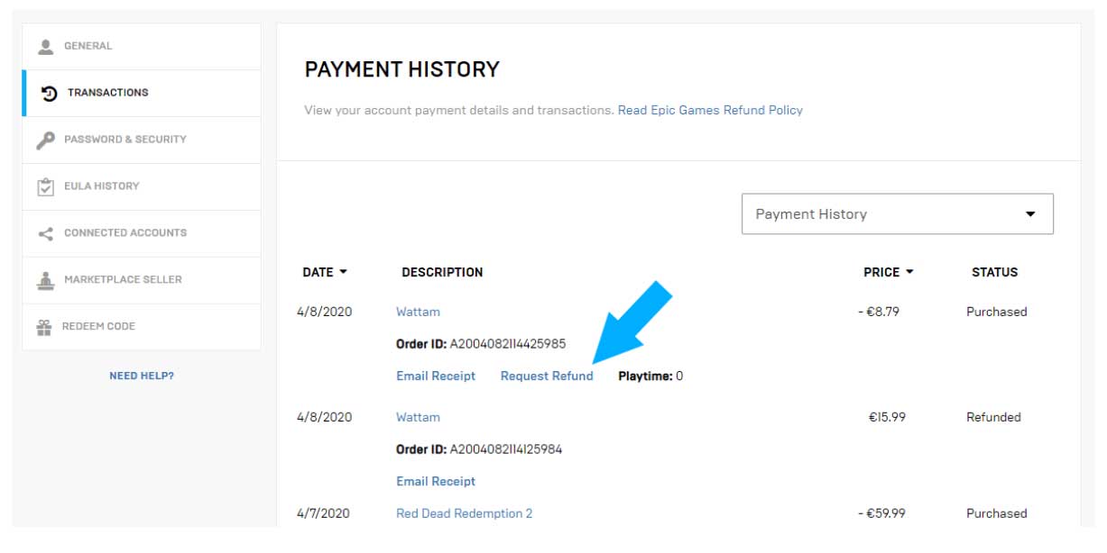Click the Connected Accounts share icon
Viewport: 1107px width, 553px height.
click(x=45, y=233)
